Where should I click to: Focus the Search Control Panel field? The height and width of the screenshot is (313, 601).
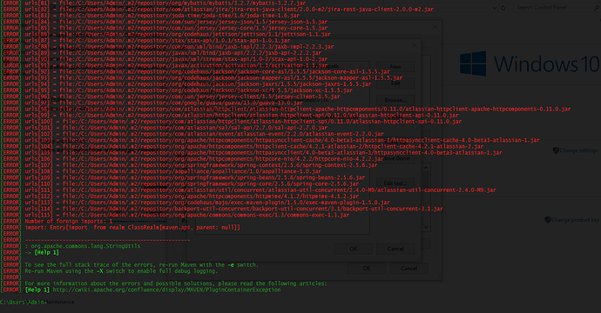click(553, 8)
